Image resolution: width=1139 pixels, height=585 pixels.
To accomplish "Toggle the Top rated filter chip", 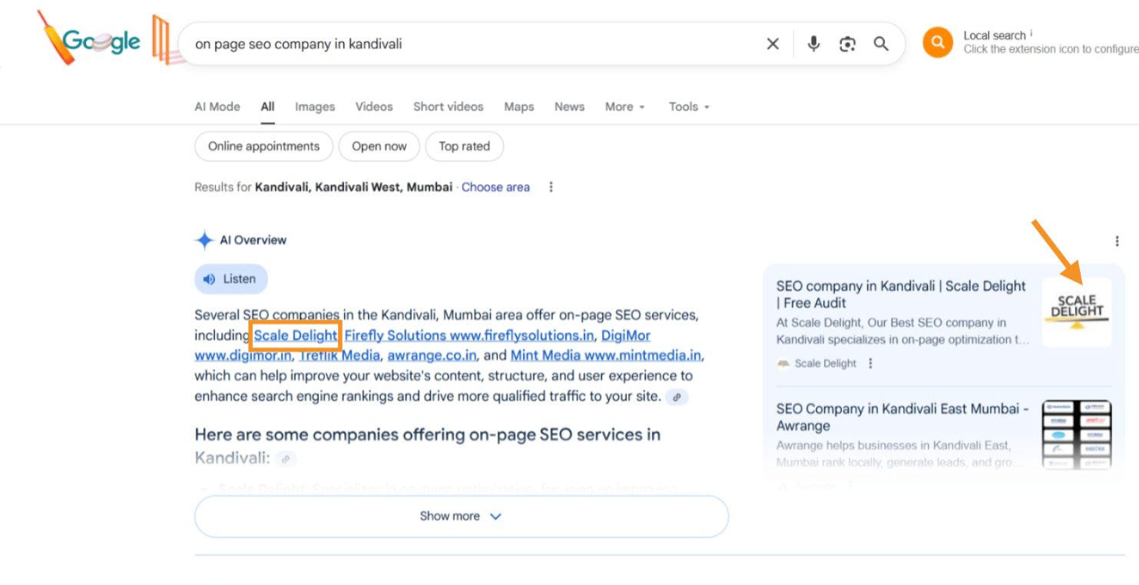I will coord(464,147).
